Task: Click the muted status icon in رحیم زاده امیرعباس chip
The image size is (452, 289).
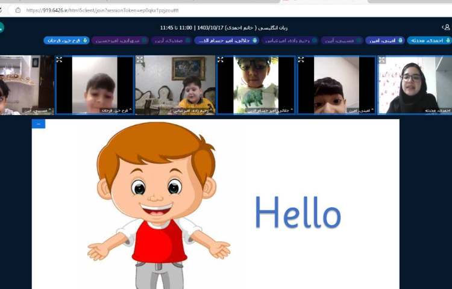Action: click(315, 40)
